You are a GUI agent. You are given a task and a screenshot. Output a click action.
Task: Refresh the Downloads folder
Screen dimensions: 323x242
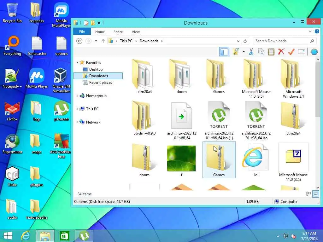(245, 41)
